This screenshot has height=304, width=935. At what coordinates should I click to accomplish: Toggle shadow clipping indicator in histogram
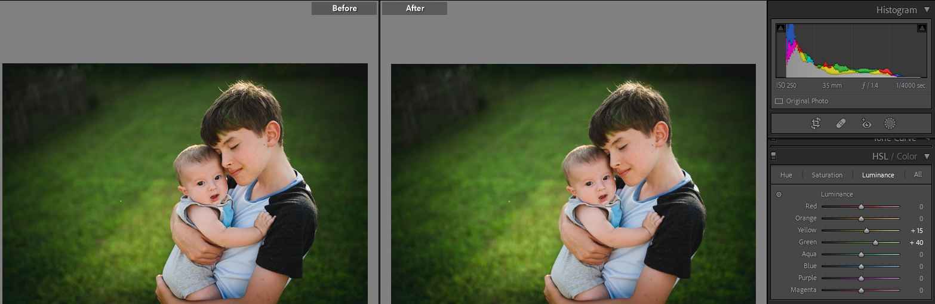[780, 28]
